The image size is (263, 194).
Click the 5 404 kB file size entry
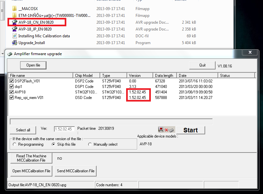pos(189,43)
